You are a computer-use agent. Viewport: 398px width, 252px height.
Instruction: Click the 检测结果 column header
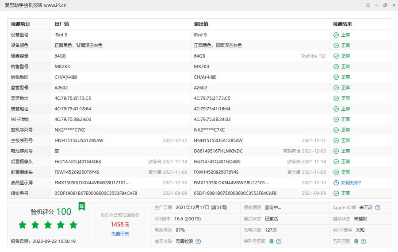[x=342, y=24]
